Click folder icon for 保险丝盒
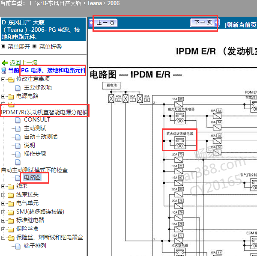Image resolution: width=257 pixels, height=256 pixels. click(11, 229)
